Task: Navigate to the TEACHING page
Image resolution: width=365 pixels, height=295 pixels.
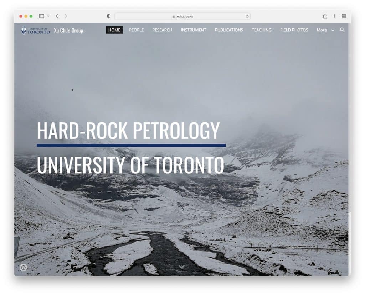Action: click(261, 30)
